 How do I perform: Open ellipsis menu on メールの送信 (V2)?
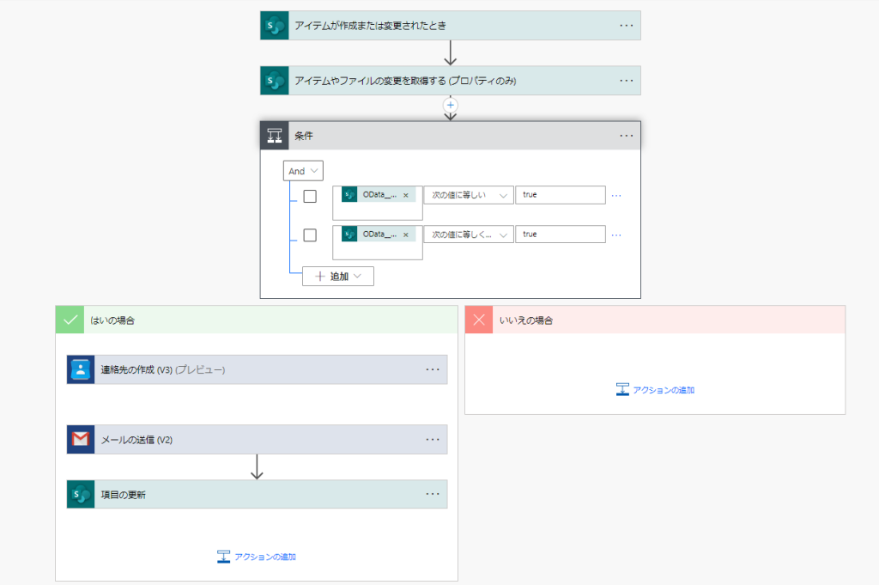click(x=433, y=440)
